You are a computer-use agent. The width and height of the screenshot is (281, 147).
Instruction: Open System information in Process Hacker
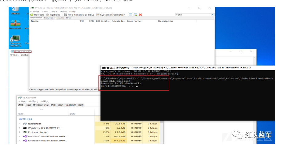(111, 15)
